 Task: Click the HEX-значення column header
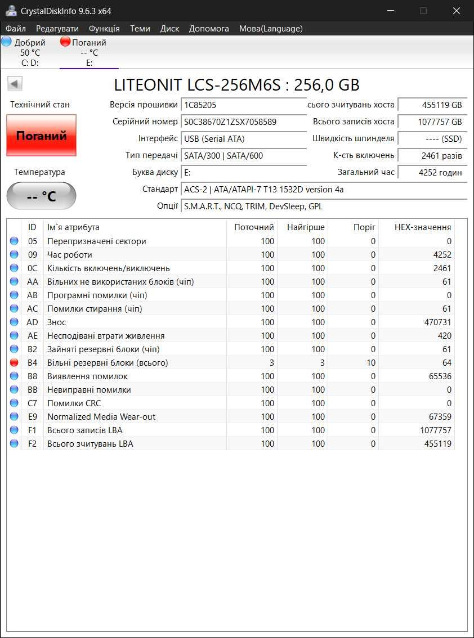click(417, 227)
